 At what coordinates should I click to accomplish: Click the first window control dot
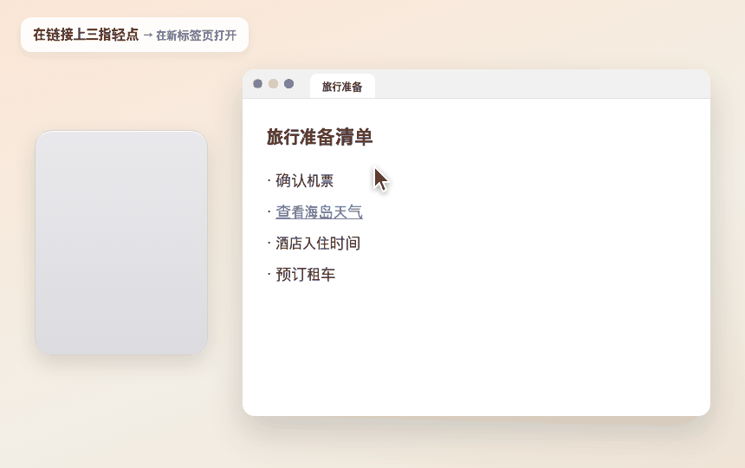click(x=257, y=83)
